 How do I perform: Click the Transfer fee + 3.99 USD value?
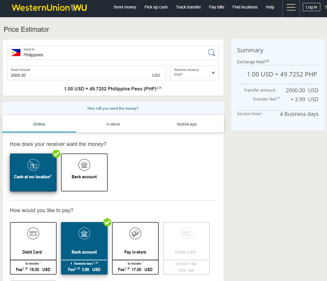304,99
